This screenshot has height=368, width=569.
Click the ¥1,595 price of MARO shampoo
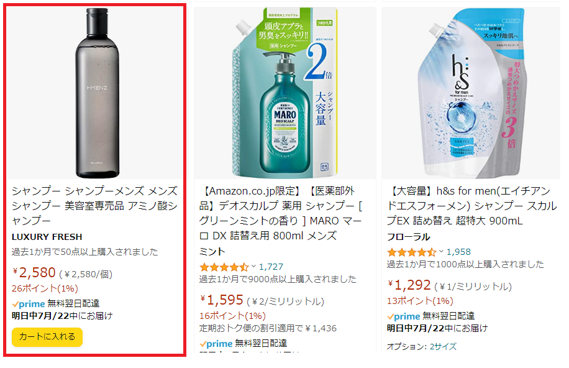(x=222, y=300)
